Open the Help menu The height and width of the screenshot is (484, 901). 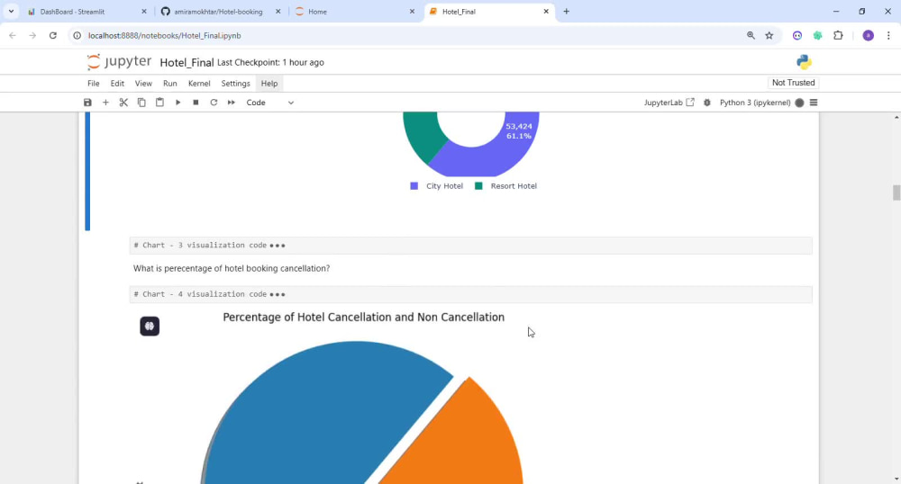click(269, 83)
